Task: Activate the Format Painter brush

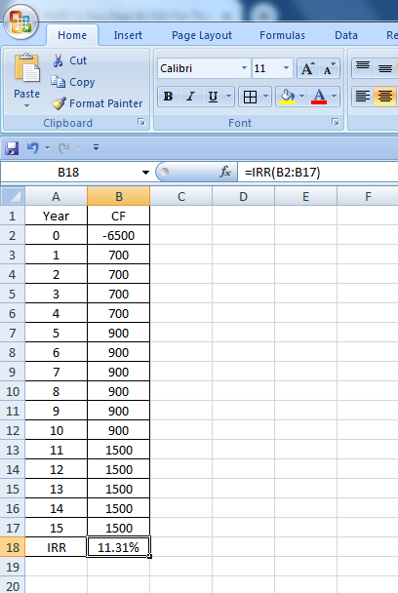Action: click(x=59, y=102)
